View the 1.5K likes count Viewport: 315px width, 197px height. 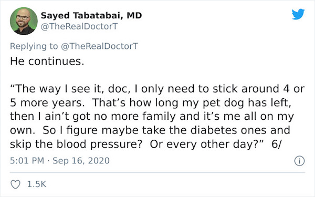[37, 184]
